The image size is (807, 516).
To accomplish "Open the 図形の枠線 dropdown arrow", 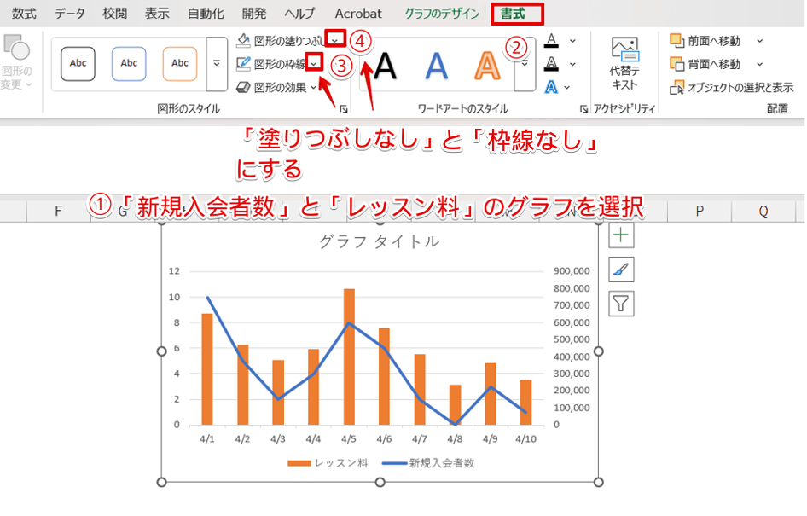I will point(316,63).
